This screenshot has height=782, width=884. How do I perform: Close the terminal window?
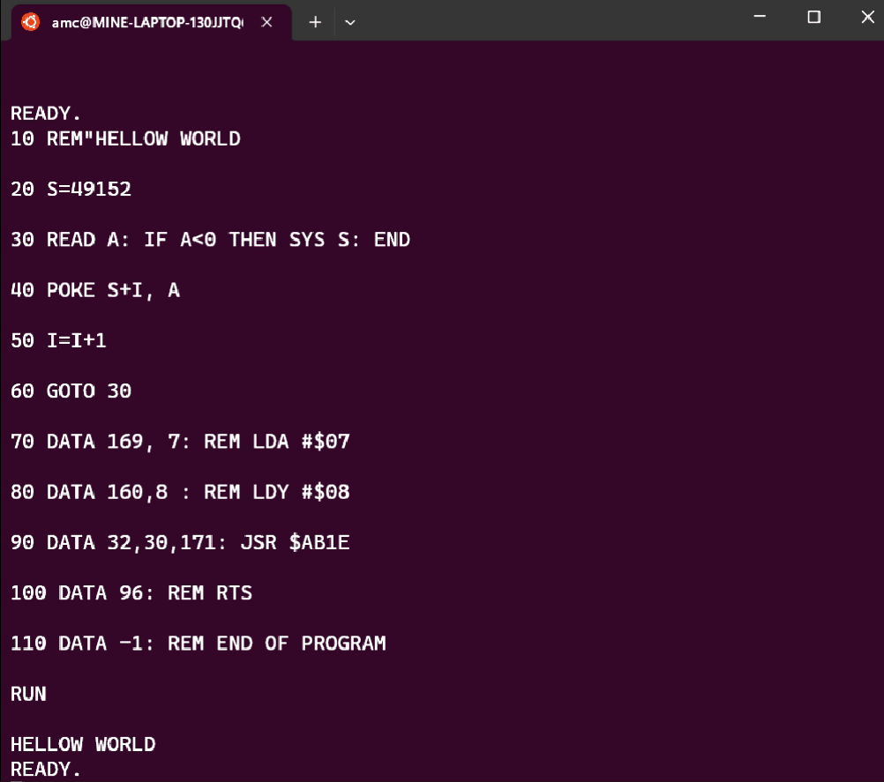click(862, 17)
